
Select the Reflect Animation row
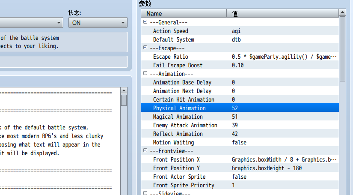pyautogui.click(x=240, y=134)
